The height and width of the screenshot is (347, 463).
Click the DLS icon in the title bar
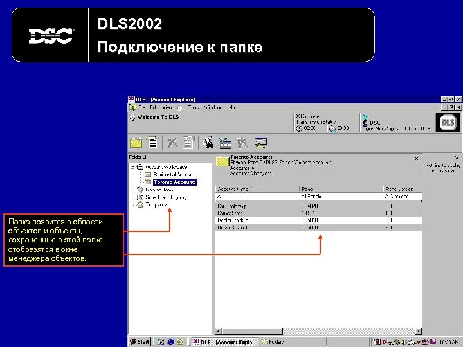coord(131,100)
